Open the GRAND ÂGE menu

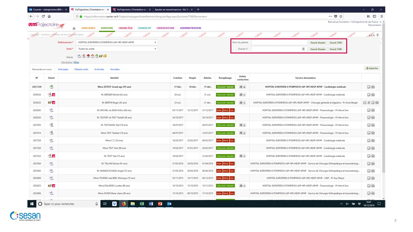126,28
